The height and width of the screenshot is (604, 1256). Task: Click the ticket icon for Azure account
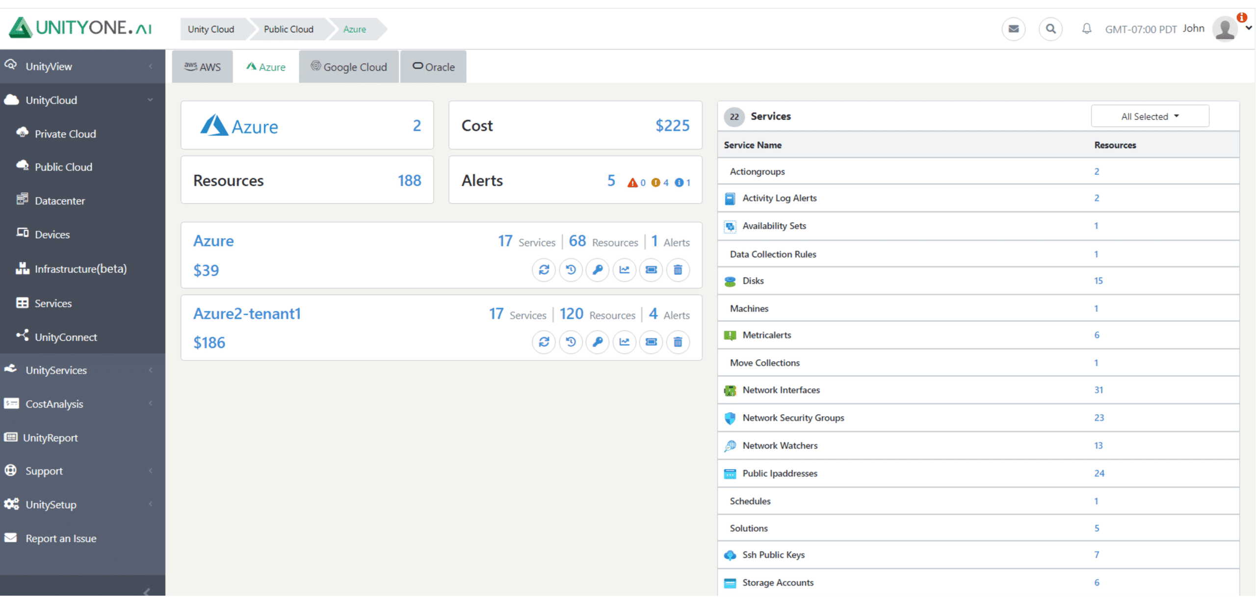pos(651,269)
